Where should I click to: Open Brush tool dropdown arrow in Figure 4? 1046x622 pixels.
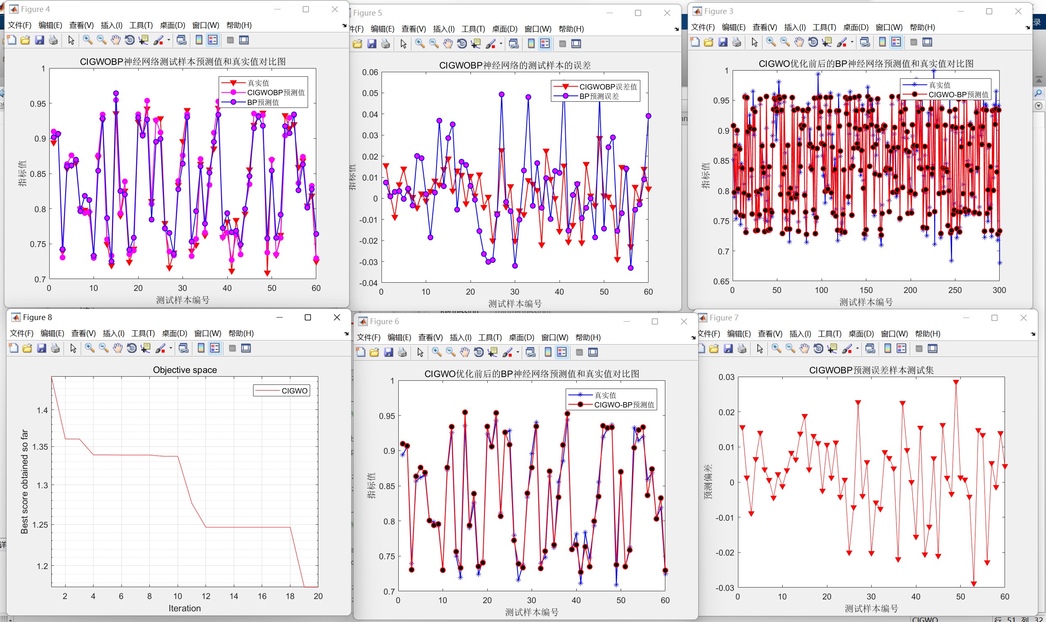coord(169,40)
